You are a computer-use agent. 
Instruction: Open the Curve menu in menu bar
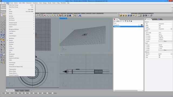click(x=11, y=3)
